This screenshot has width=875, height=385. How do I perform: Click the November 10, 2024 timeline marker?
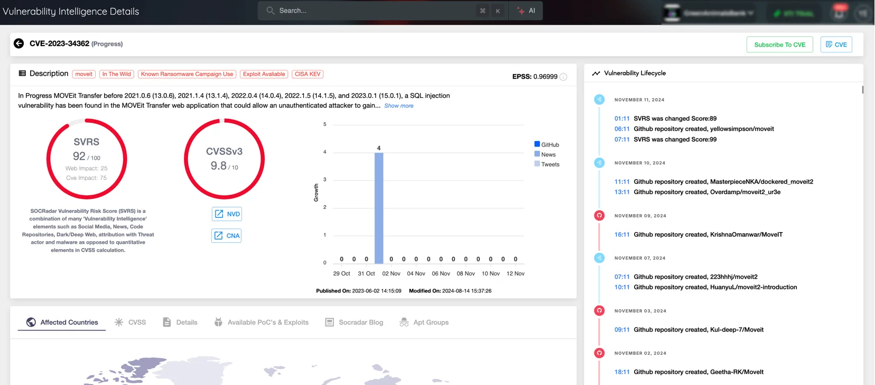point(599,163)
